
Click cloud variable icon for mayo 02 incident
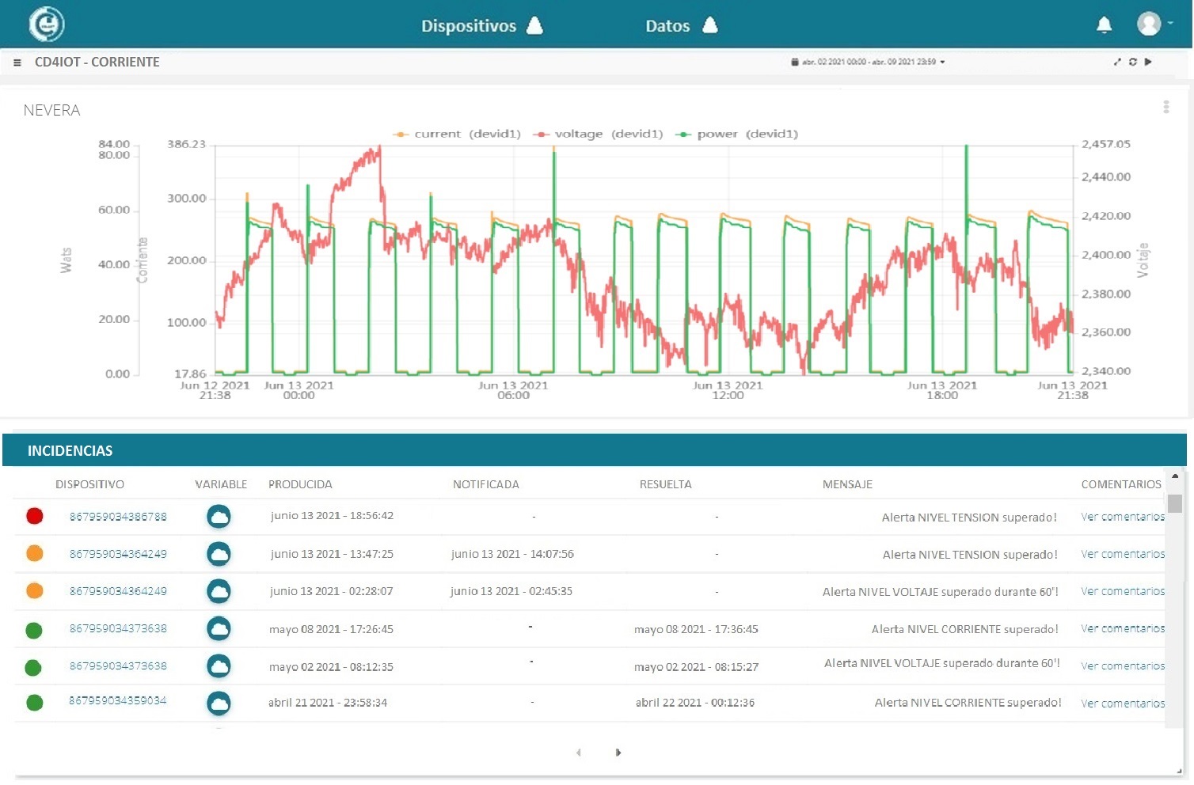tap(219, 666)
